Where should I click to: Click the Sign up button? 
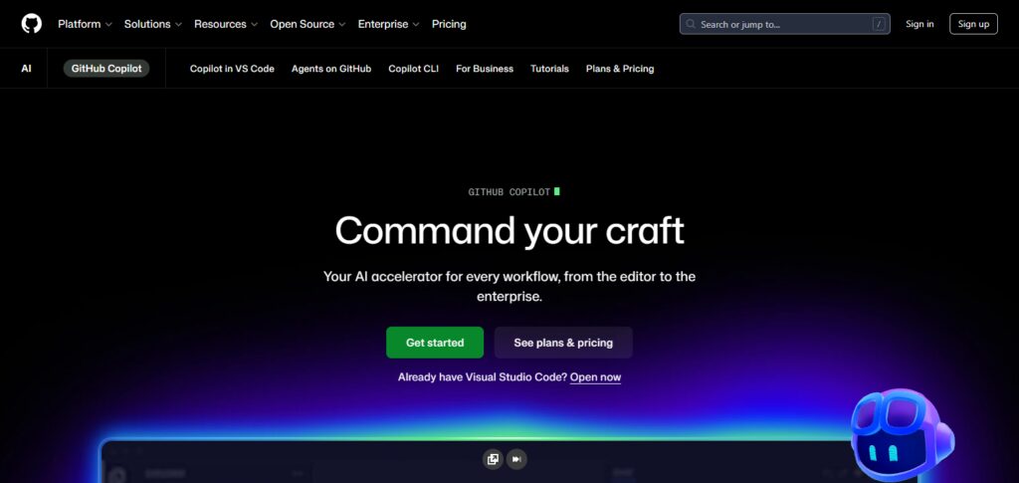pyautogui.click(x=973, y=24)
